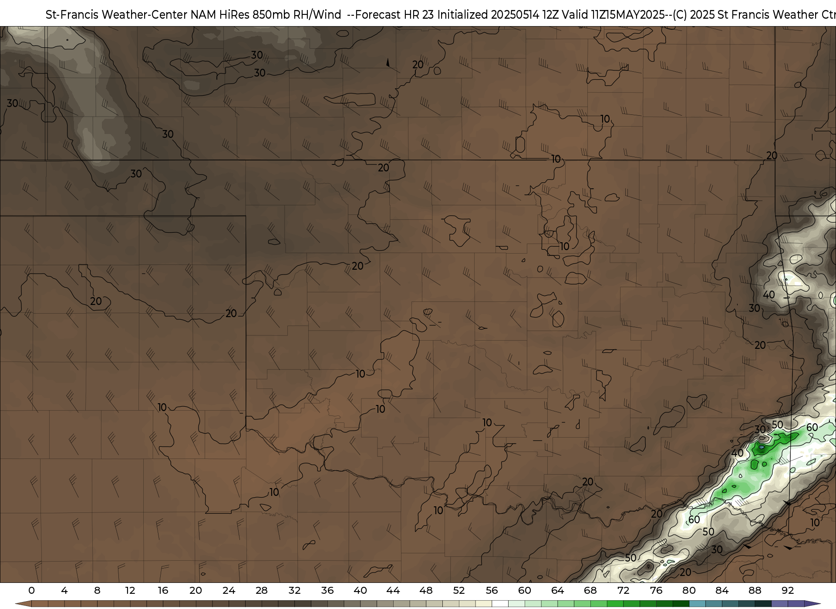Select "NAM HiRes 850mb RH/Wind" in the title
The height and width of the screenshot is (609, 836).
[x=266, y=15]
